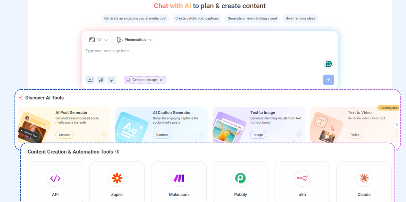
Task: Click the Grammarly icon in message box
Action: (328, 64)
